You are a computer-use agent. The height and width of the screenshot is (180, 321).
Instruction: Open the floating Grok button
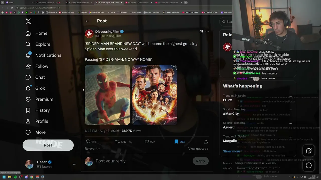click(309, 151)
